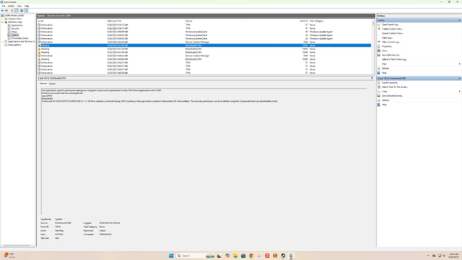Click Refresh under the System actions section
The width and height of the screenshot is (462, 260).
[x=386, y=68]
